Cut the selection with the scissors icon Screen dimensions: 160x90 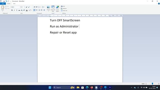coord(7,6)
